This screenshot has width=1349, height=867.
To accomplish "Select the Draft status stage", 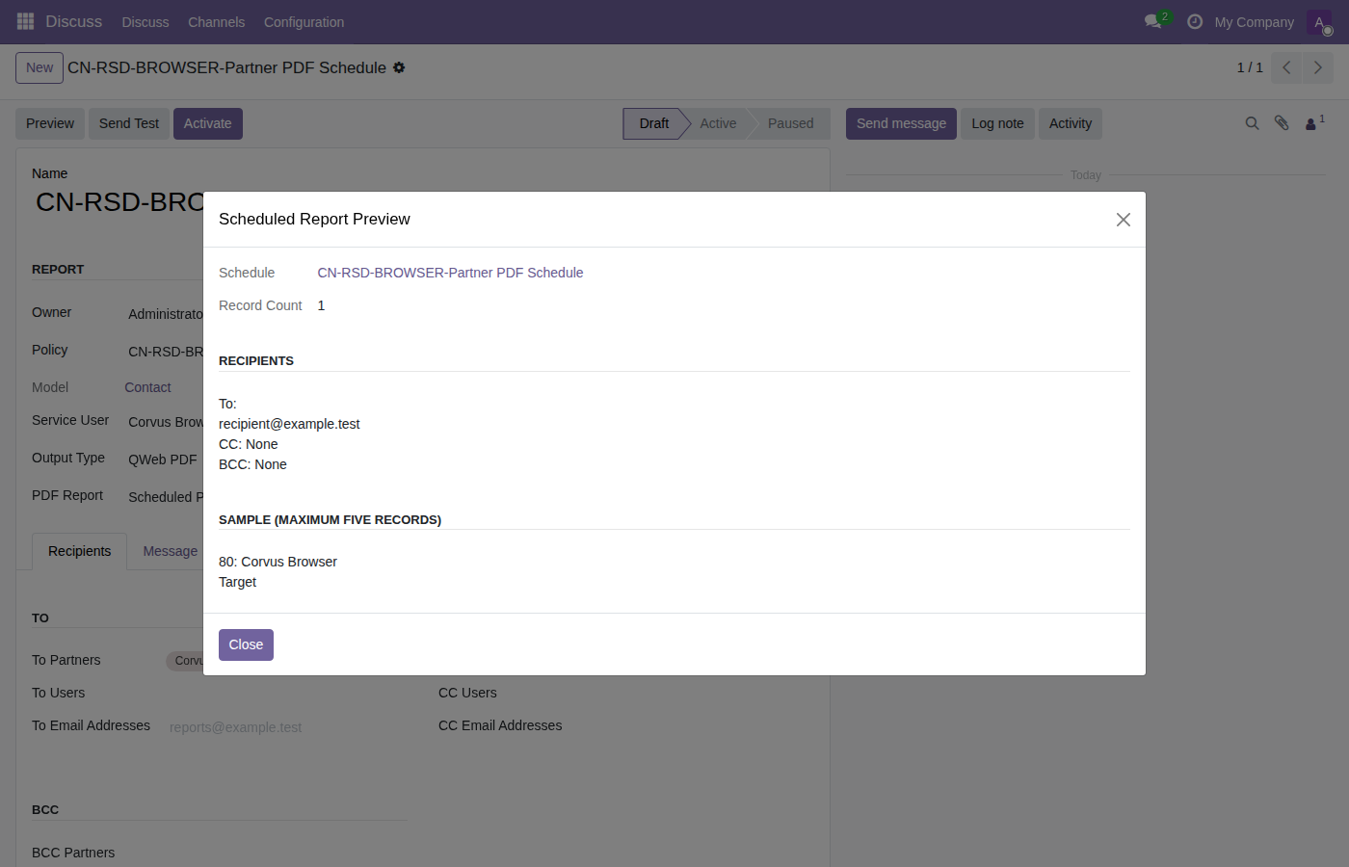I will [653, 123].
